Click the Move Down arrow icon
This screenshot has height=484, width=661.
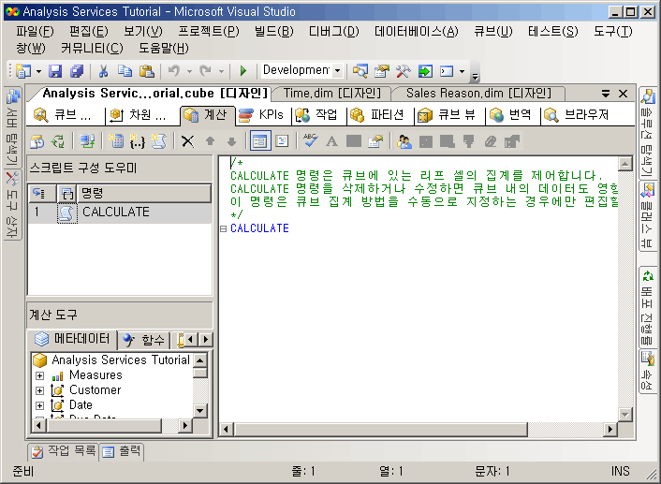[231, 141]
